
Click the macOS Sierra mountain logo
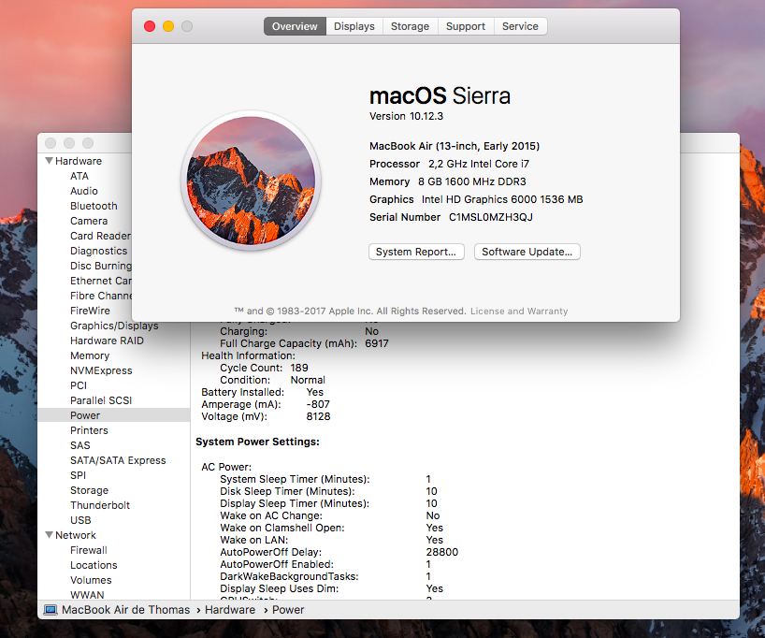[x=251, y=181]
